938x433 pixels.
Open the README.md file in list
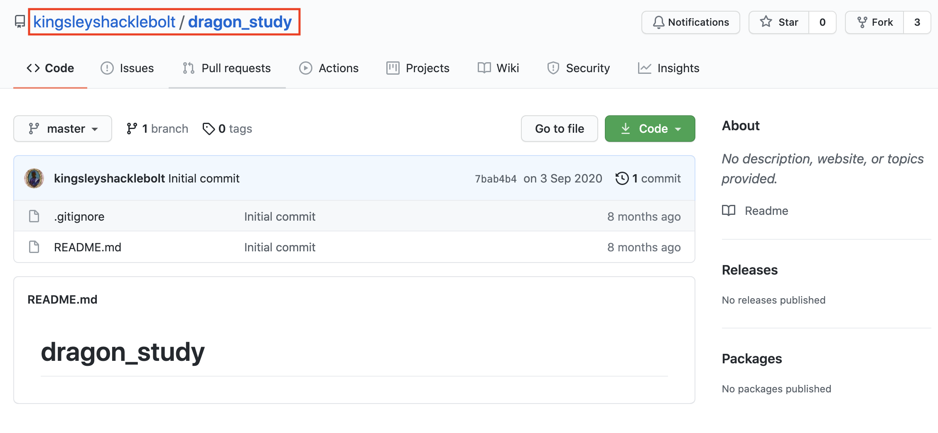(x=88, y=247)
